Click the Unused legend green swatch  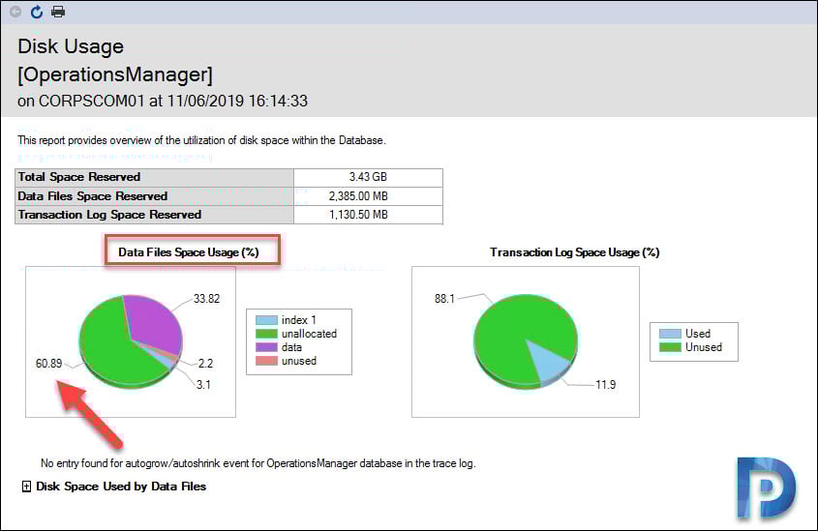(x=670, y=347)
